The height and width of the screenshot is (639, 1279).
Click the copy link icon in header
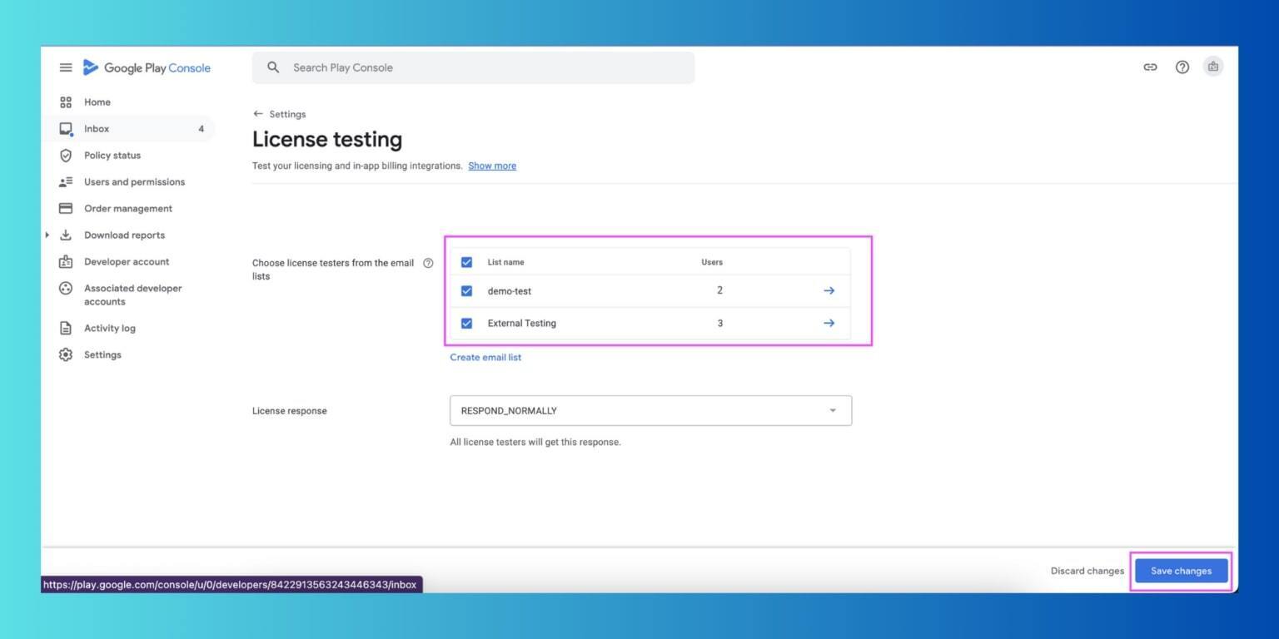click(x=1150, y=67)
